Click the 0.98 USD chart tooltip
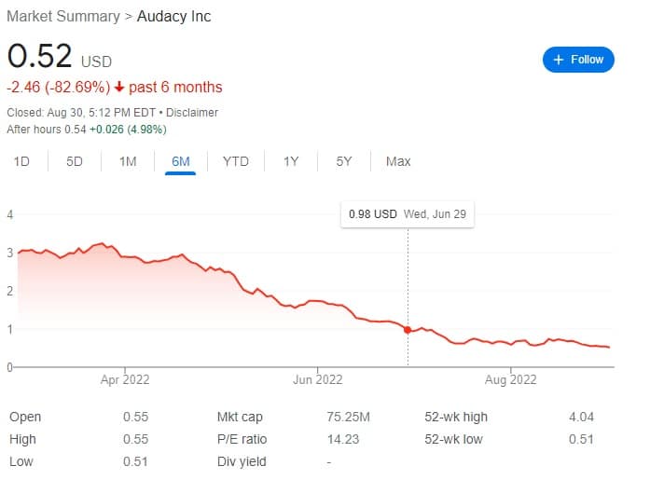Screen dimensions: 650x480 [407, 214]
